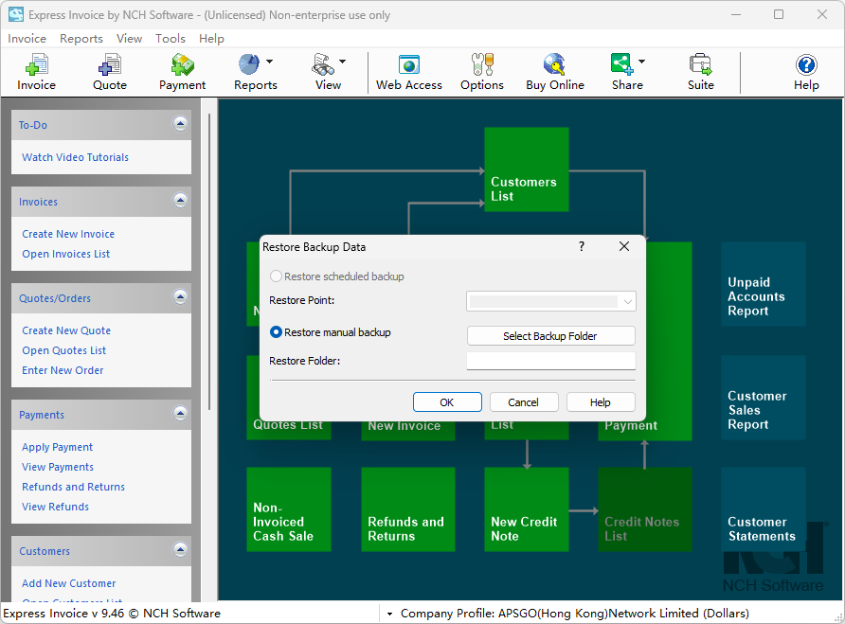Click Enter New Order link

point(63,370)
